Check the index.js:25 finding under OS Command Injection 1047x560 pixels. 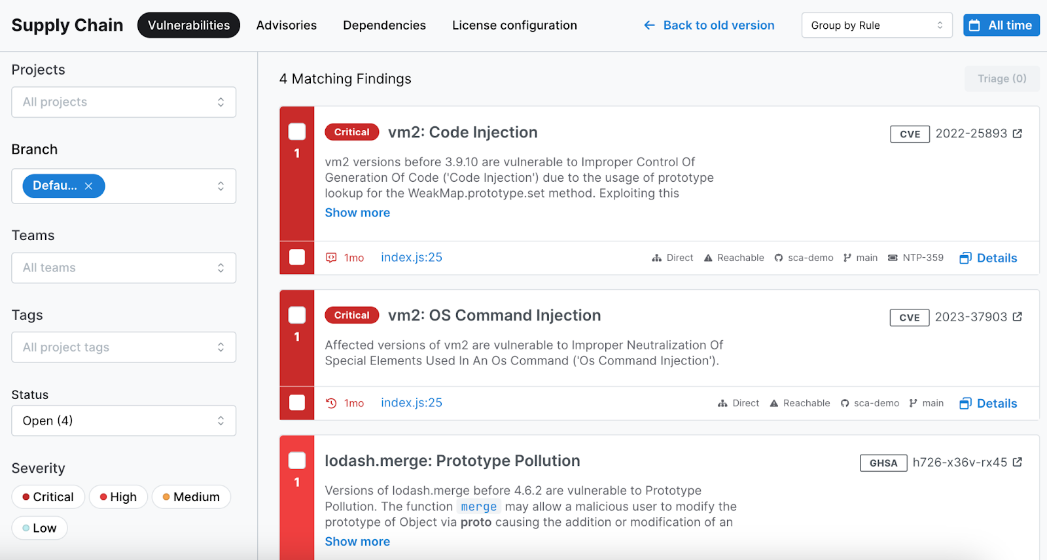(297, 402)
